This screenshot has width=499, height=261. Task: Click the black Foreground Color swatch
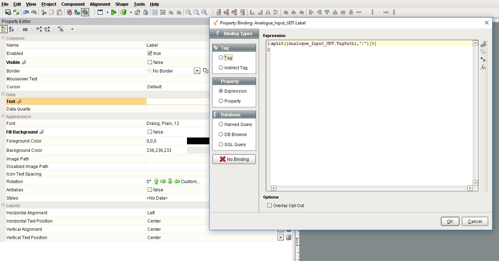pos(198,141)
